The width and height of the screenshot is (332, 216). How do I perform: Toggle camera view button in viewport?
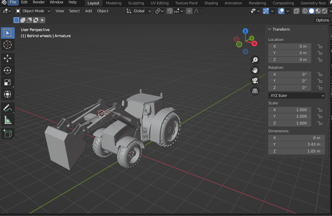(255, 81)
